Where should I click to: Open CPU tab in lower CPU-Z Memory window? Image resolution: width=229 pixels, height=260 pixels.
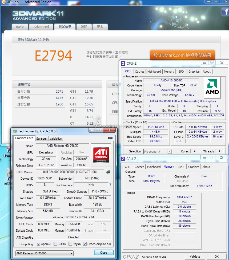[127, 167]
